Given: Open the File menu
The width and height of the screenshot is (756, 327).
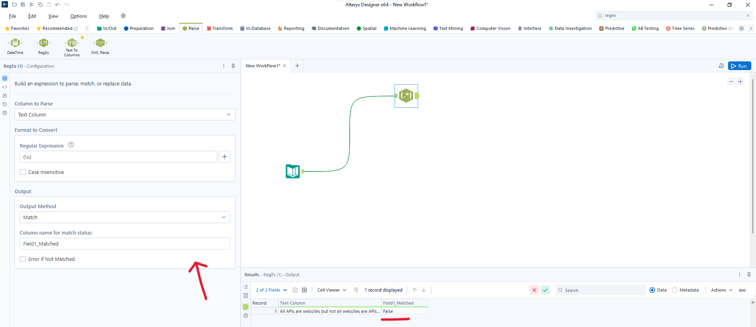Looking at the screenshot, I should click(13, 16).
